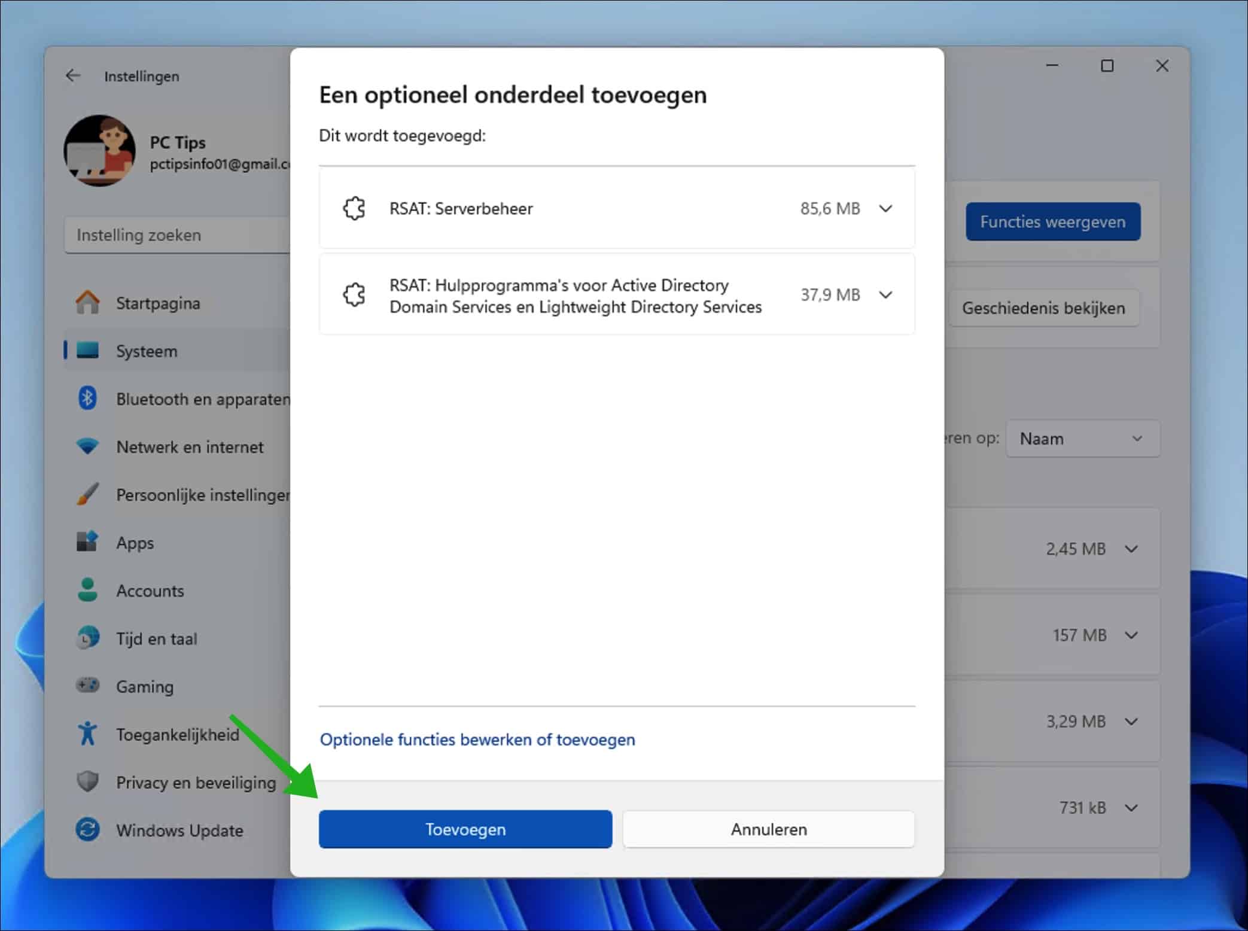Click the Accounts person icon

[x=87, y=590]
